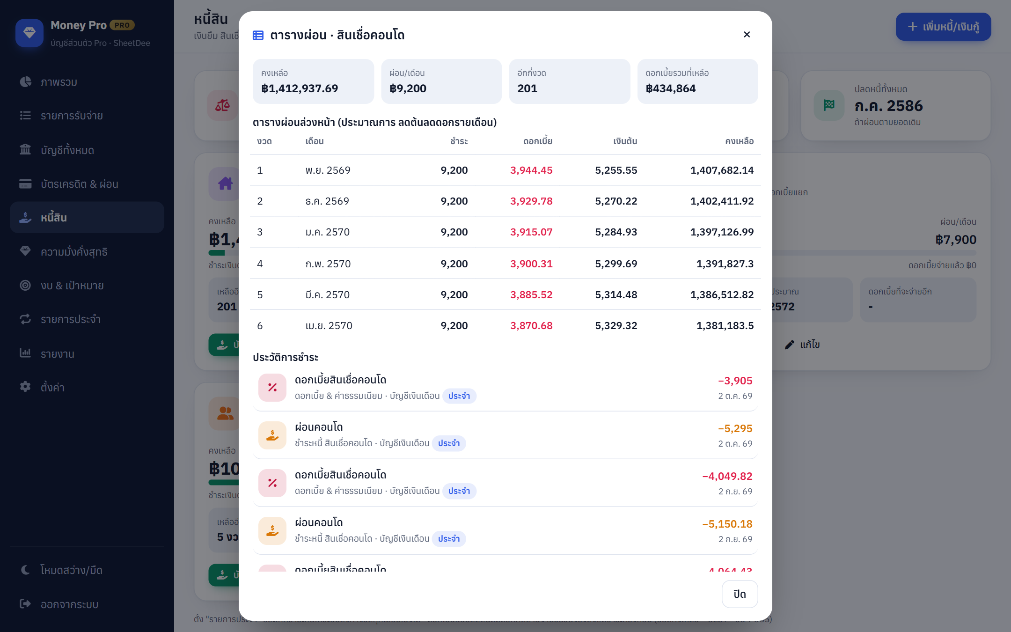Click the principal cell 5,284.93
1011x632 pixels.
tap(616, 232)
